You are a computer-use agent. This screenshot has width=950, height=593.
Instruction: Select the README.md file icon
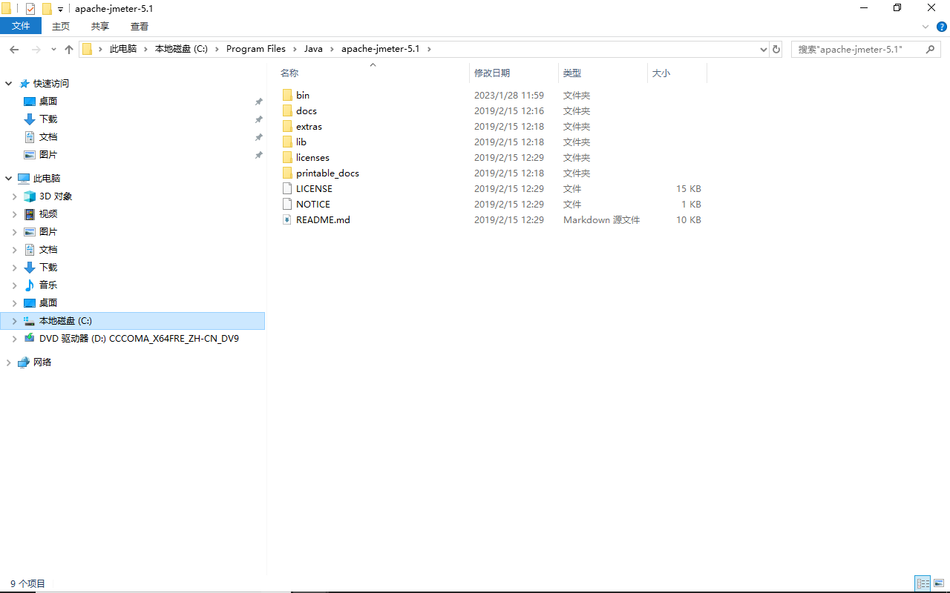pos(287,219)
